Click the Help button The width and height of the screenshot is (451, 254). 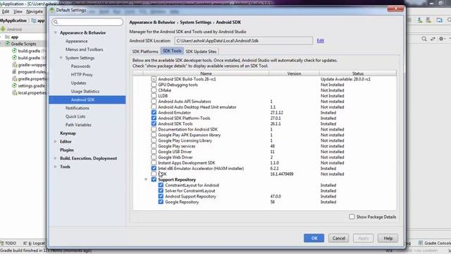tap(388, 238)
